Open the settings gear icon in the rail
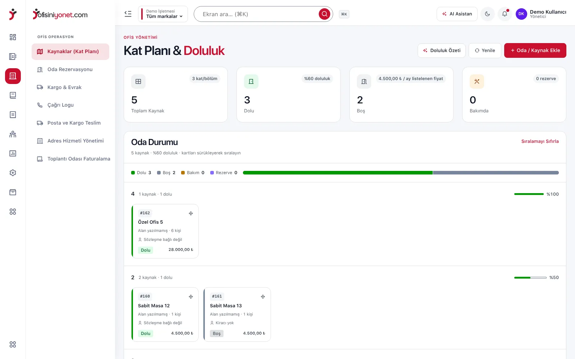The width and height of the screenshot is (575, 359). 13,173
